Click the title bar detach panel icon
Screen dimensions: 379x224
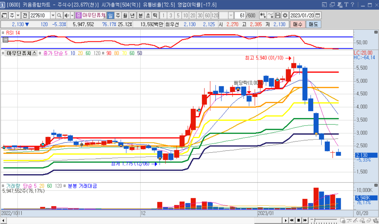324,5
